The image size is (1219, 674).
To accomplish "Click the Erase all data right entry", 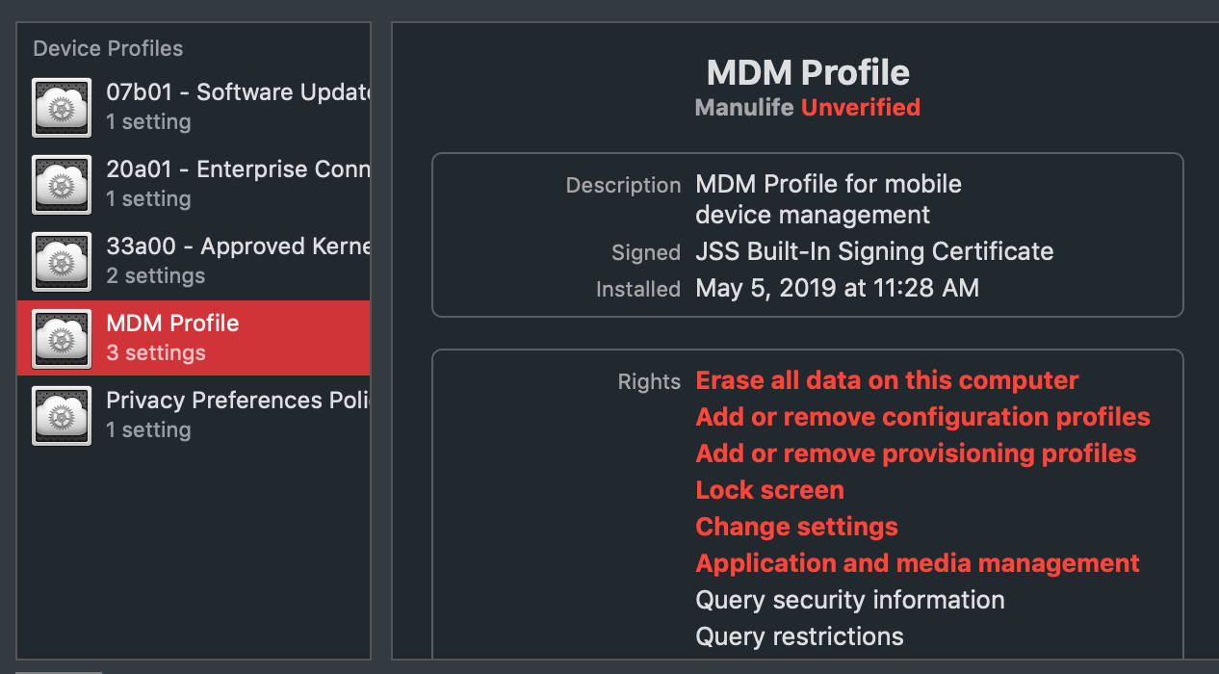I will (x=887, y=379).
